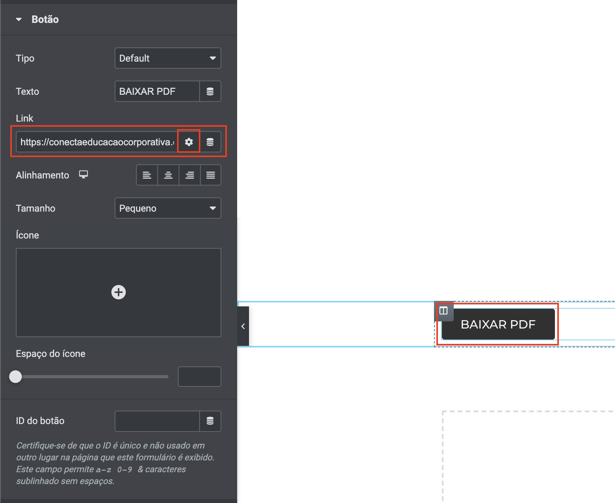
Task: Align button to the right
Action: (190, 175)
